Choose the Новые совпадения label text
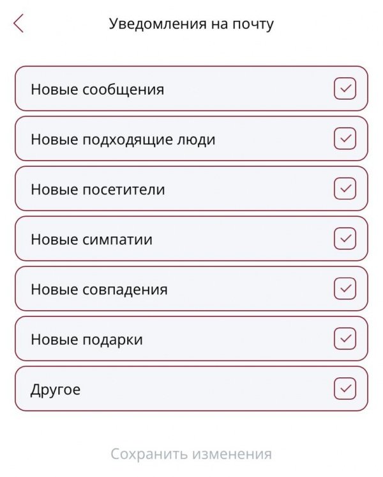 [99, 289]
